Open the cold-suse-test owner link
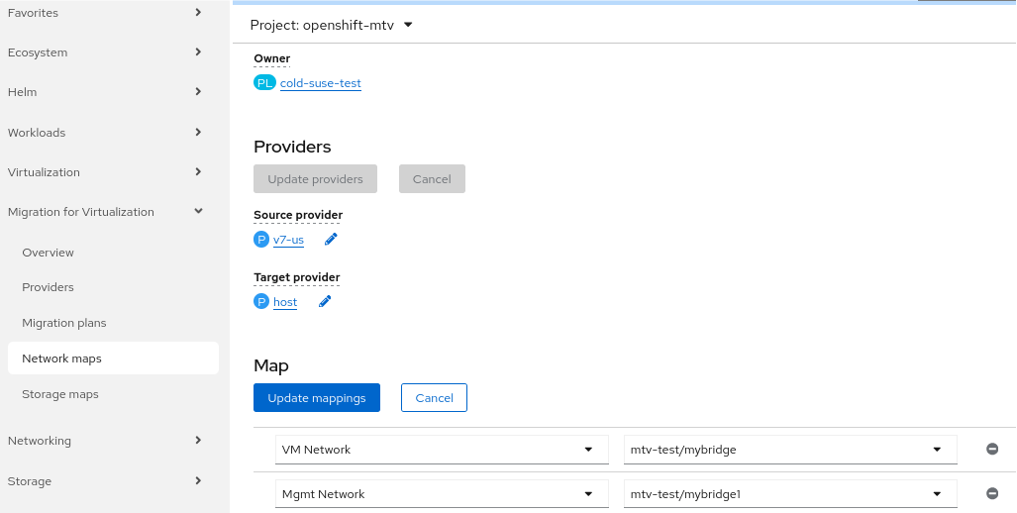This screenshot has height=513, width=1017. 321,83
